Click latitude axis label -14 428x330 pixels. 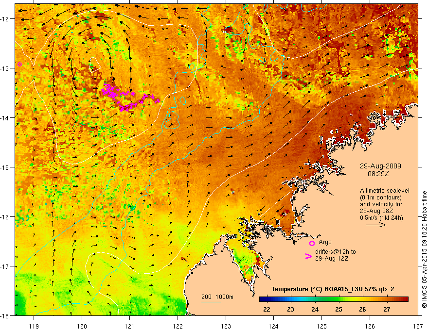click(5, 117)
